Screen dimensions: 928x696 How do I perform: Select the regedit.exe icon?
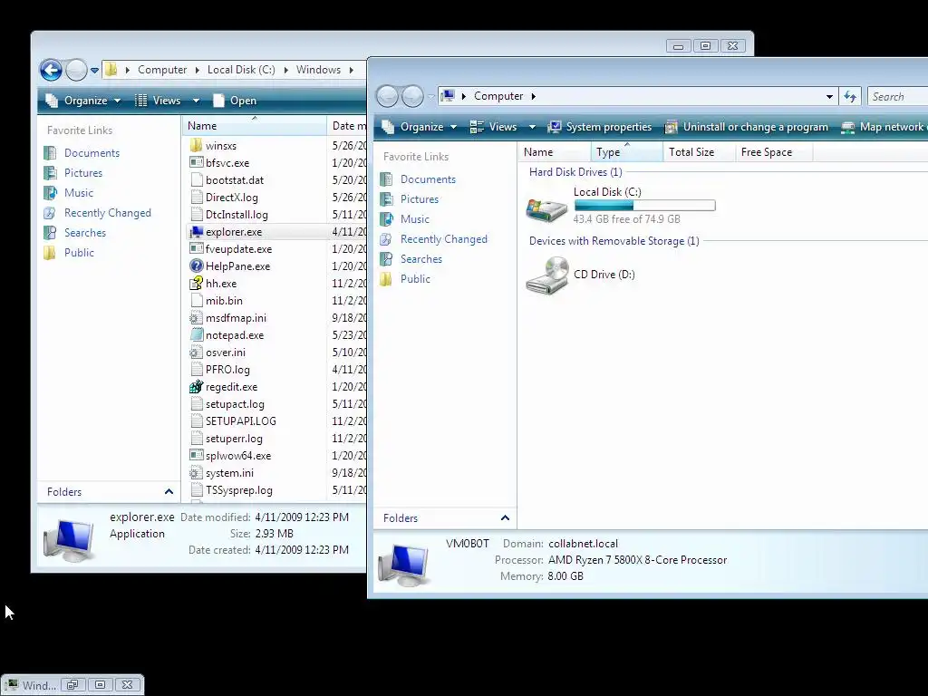[196, 387]
